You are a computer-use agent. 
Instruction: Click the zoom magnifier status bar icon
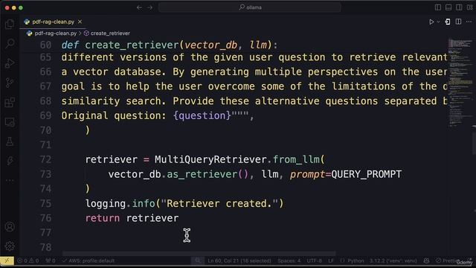click(198, 261)
